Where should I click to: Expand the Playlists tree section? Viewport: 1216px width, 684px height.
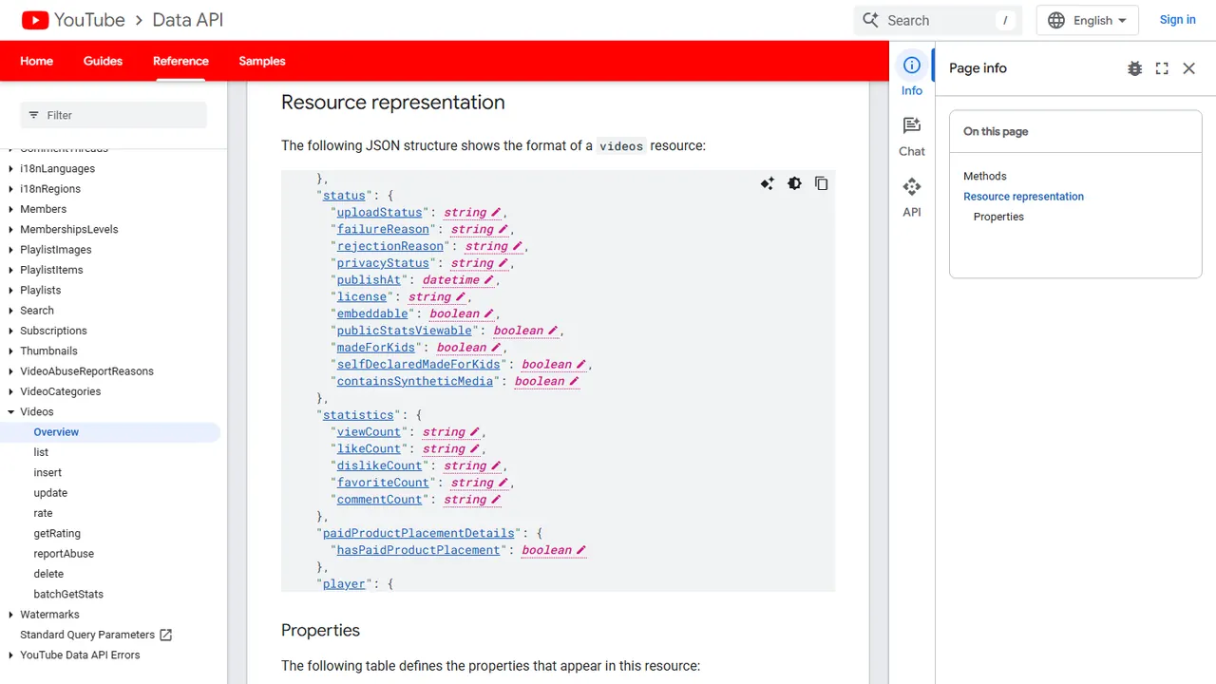[x=11, y=291]
